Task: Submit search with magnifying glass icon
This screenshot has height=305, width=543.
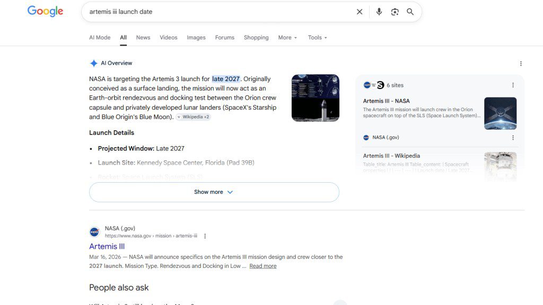Action: coord(410,12)
